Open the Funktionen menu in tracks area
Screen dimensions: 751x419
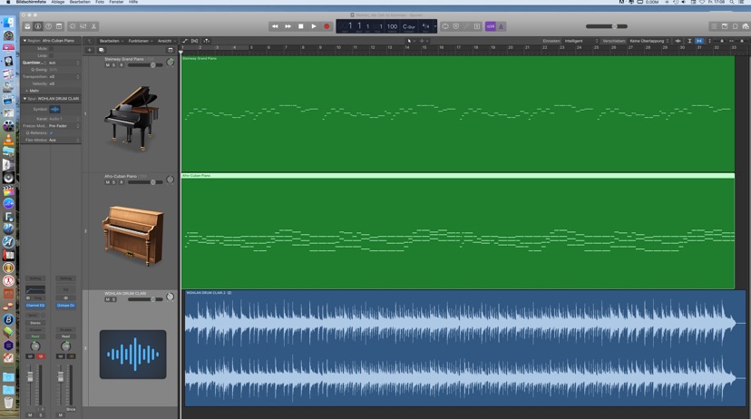141,41
